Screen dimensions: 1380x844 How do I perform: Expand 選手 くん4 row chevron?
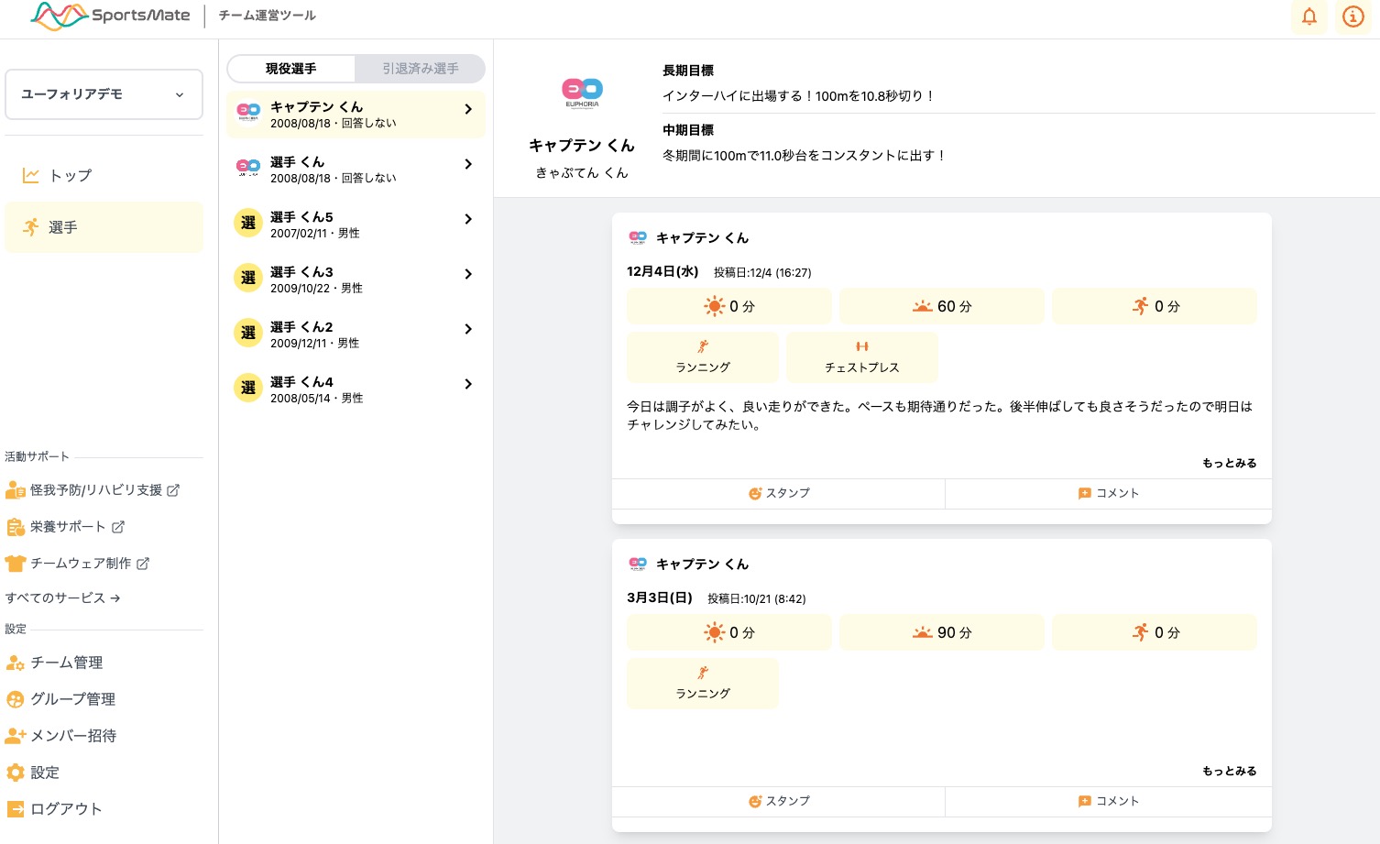tap(468, 384)
